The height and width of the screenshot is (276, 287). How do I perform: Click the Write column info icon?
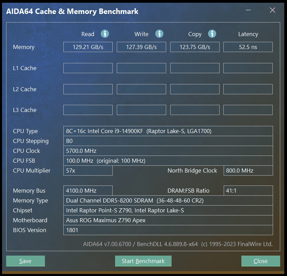click(x=159, y=34)
